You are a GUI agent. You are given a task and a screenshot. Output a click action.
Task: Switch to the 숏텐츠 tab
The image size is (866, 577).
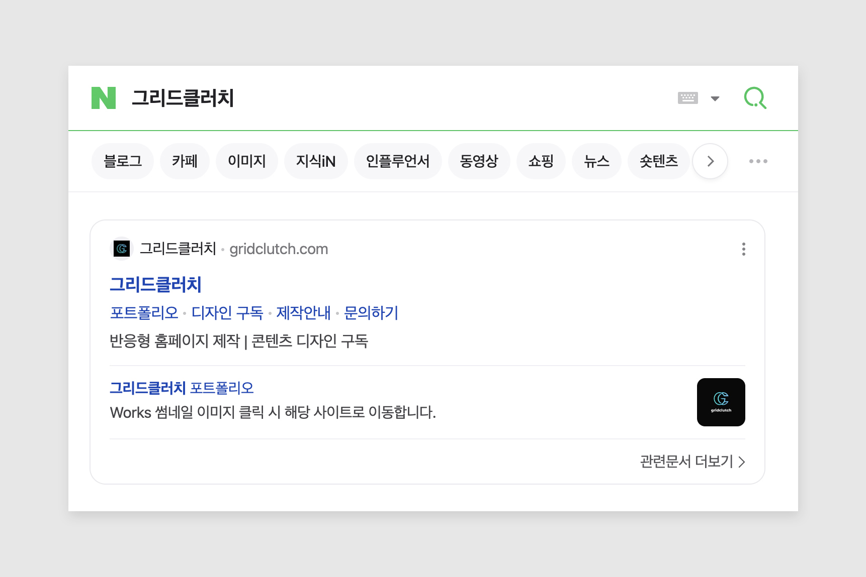click(659, 161)
